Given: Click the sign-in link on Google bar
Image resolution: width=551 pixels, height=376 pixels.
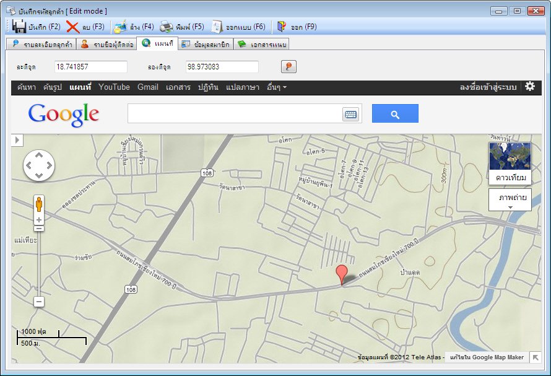Looking at the screenshot, I should (488, 87).
